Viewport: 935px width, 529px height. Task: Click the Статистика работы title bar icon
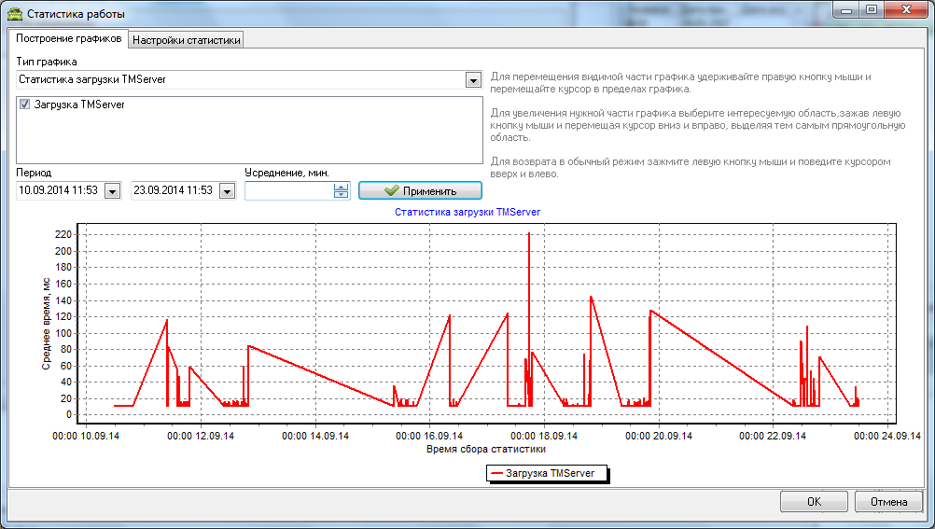click(15, 14)
